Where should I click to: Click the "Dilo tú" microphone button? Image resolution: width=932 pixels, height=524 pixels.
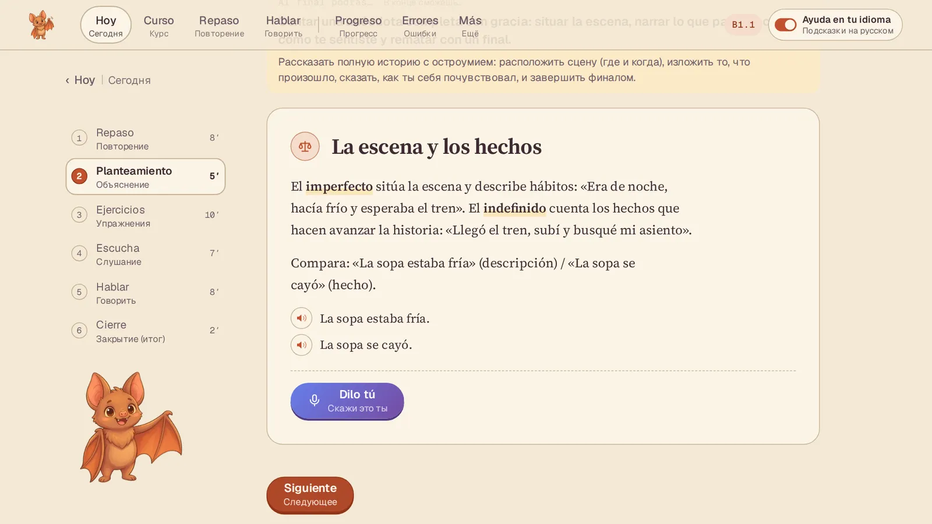[x=347, y=401]
